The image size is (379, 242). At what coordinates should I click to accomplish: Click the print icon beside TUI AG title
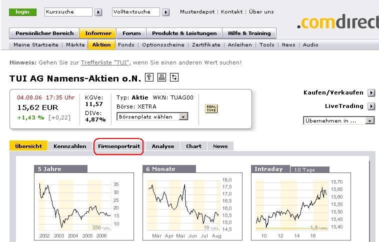pyautogui.click(x=161, y=77)
